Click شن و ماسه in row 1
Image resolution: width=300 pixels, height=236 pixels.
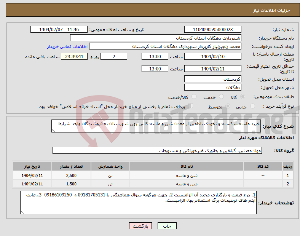pyautogui.click(x=187, y=175)
